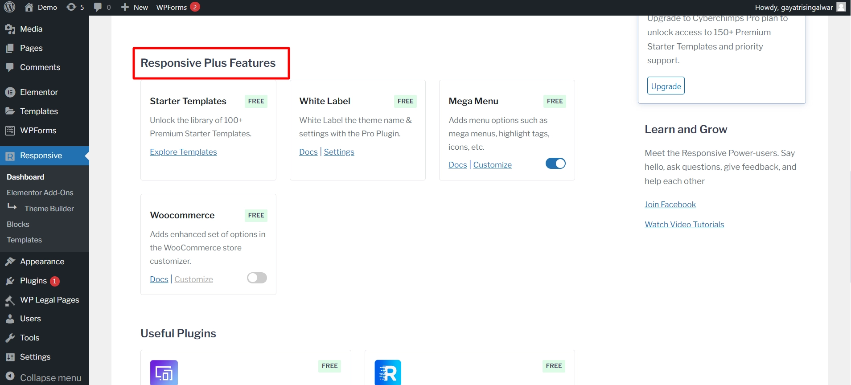The image size is (851, 385).
Task: Click the Upgrade button
Action: pyautogui.click(x=666, y=86)
